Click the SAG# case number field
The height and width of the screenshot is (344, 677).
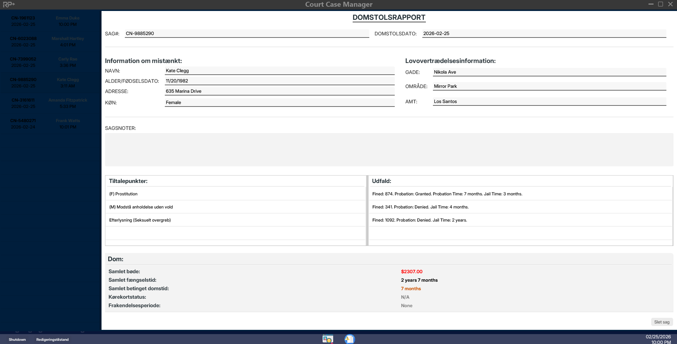point(247,34)
